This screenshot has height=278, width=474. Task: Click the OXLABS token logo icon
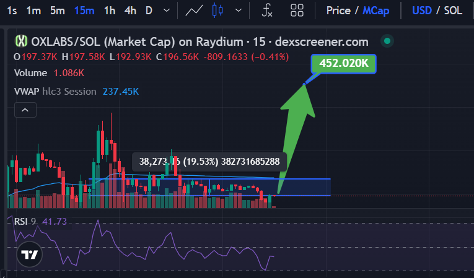point(21,41)
